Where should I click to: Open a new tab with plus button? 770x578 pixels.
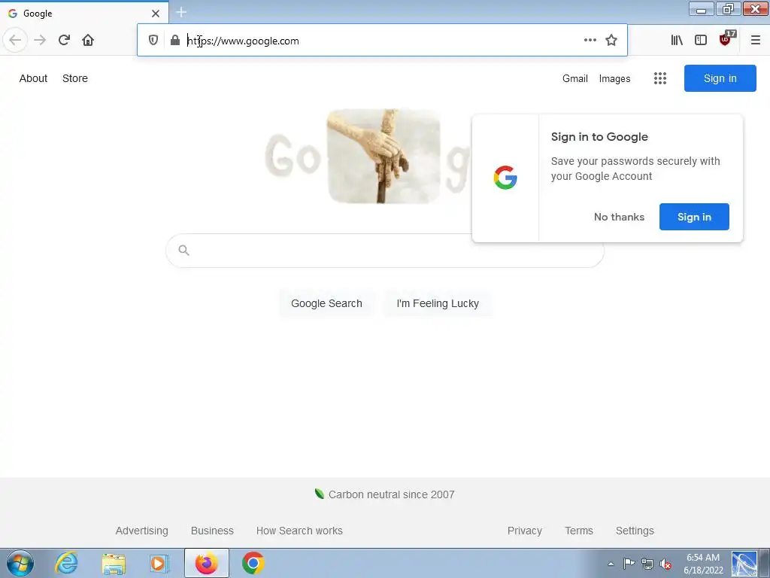pyautogui.click(x=181, y=12)
